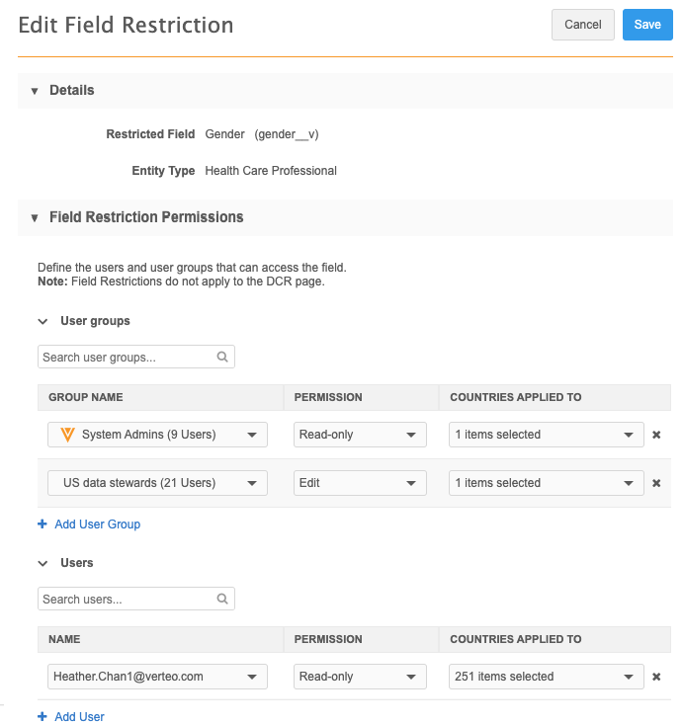The width and height of the screenshot is (683, 725).
Task: Save the field restriction
Action: pyautogui.click(x=647, y=25)
